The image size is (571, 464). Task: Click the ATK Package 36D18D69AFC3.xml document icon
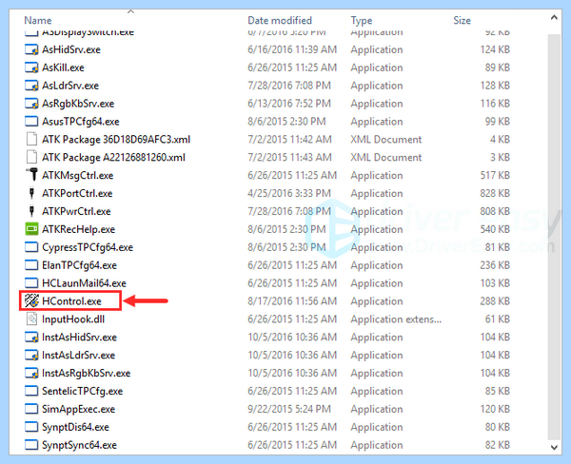tap(31, 140)
